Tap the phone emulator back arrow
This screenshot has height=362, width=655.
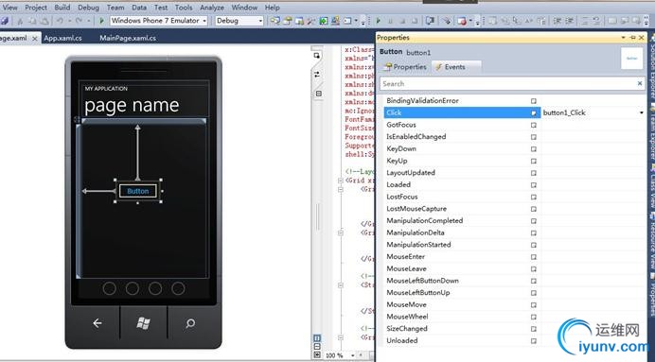[x=97, y=323]
